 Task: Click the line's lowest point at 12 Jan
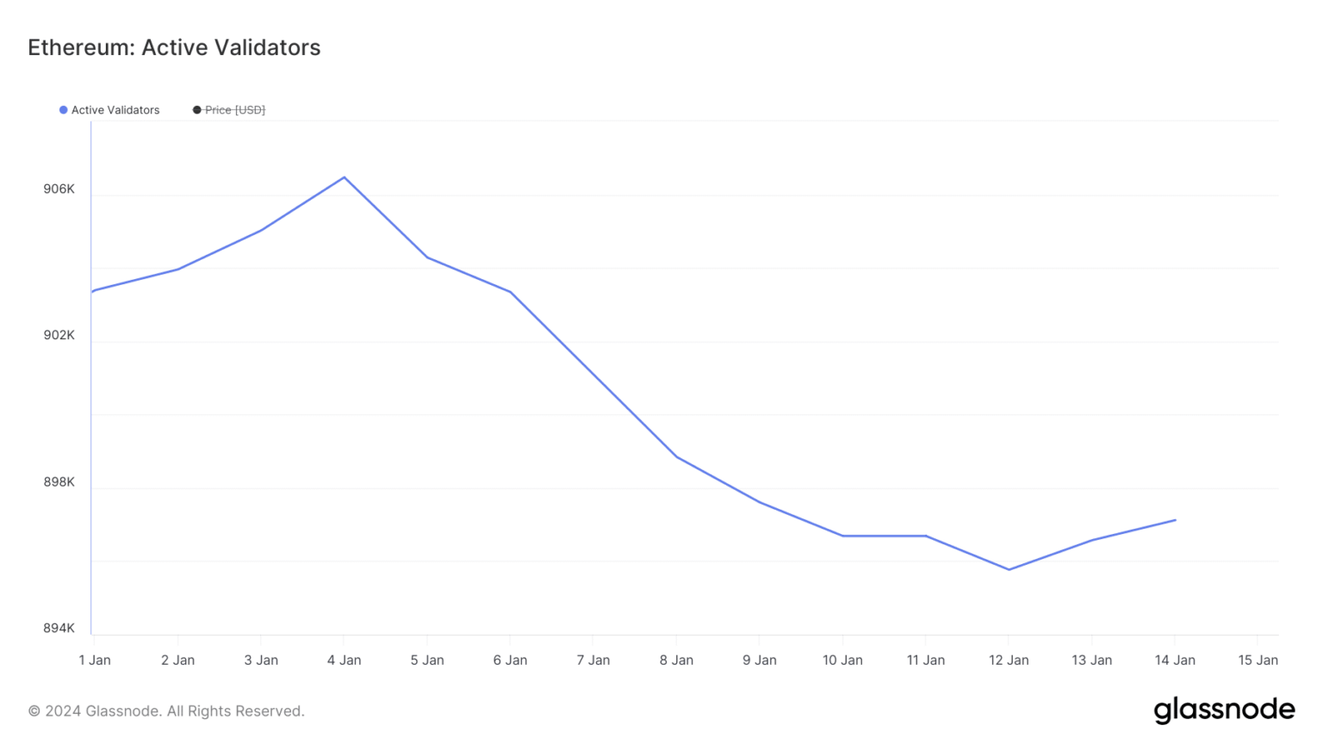[x=1009, y=569]
